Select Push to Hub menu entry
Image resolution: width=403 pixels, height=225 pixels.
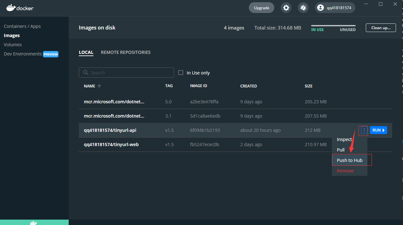(350, 160)
